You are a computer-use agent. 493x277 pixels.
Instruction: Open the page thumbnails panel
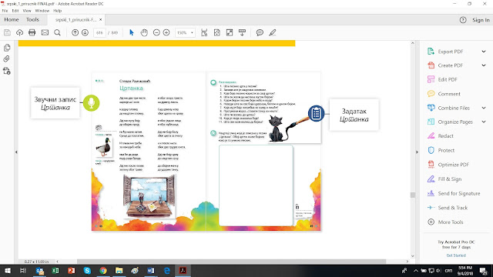(7, 48)
